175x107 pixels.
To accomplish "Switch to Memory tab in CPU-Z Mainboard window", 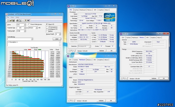I will (89, 60).
